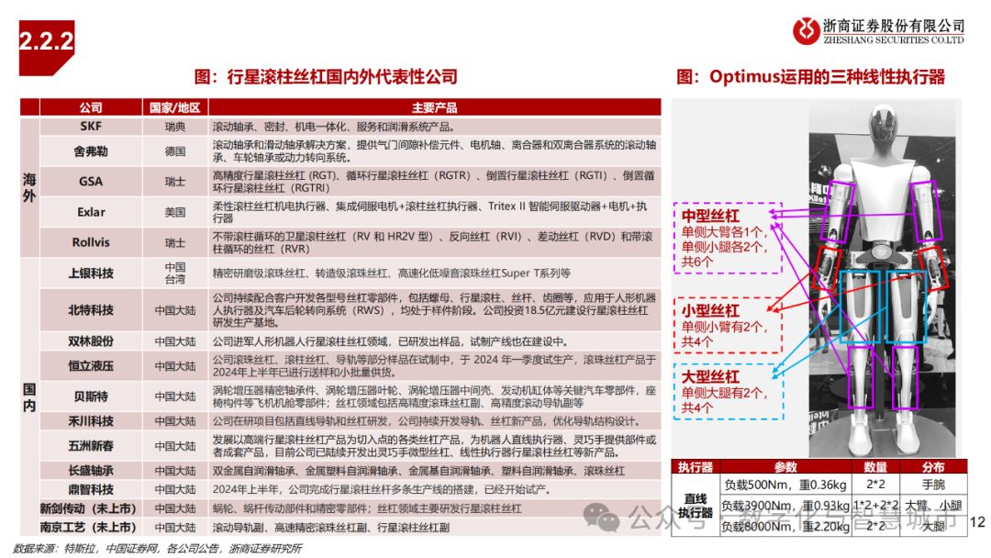This screenshot has width=991, height=558.
Task: Select the 数据来源 footnote text
Action: pyautogui.click(x=157, y=549)
